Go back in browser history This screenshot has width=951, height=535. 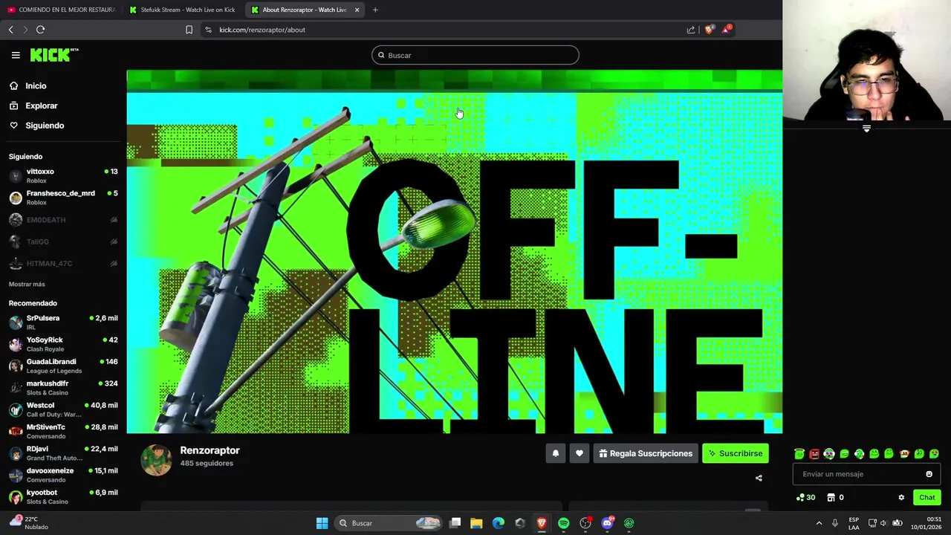click(x=11, y=30)
